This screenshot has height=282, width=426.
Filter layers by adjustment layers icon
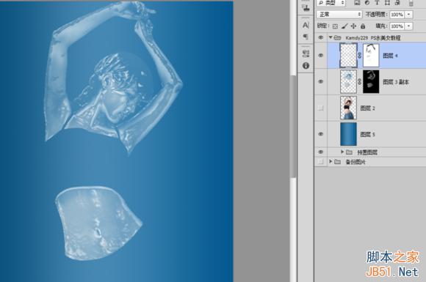coord(367,2)
